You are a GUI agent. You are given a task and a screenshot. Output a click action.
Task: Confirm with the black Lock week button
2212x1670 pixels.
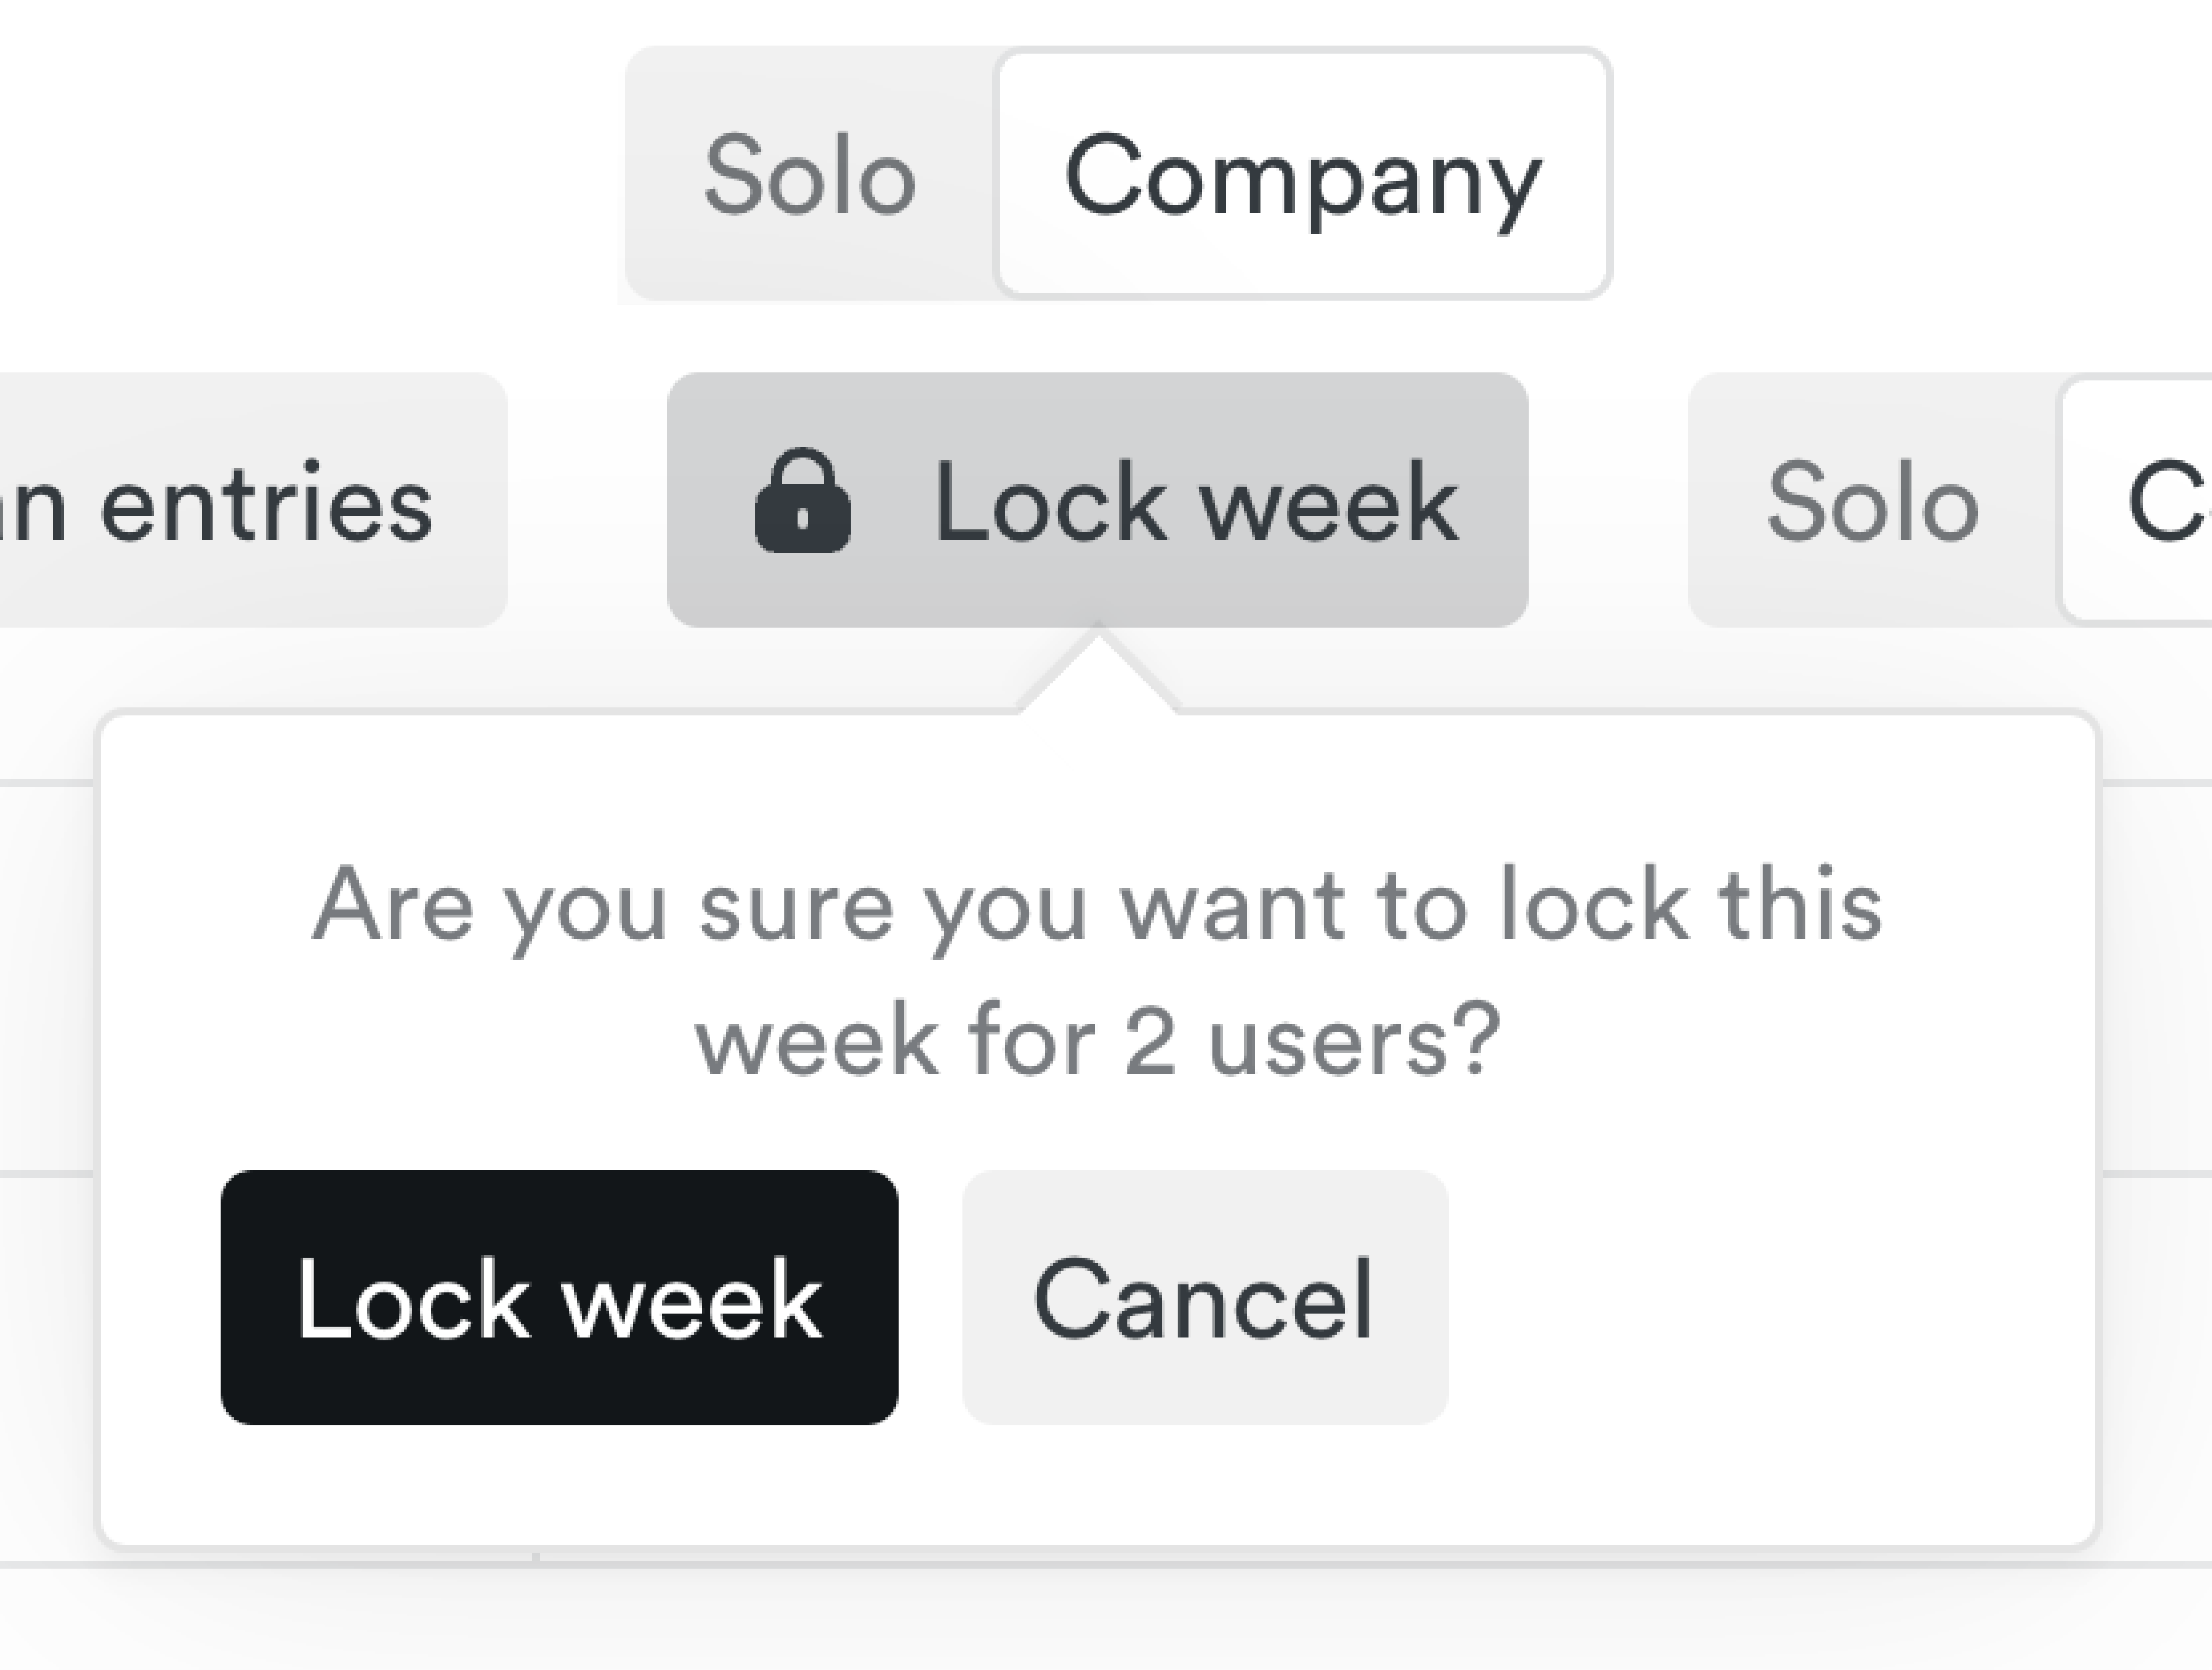click(559, 1297)
